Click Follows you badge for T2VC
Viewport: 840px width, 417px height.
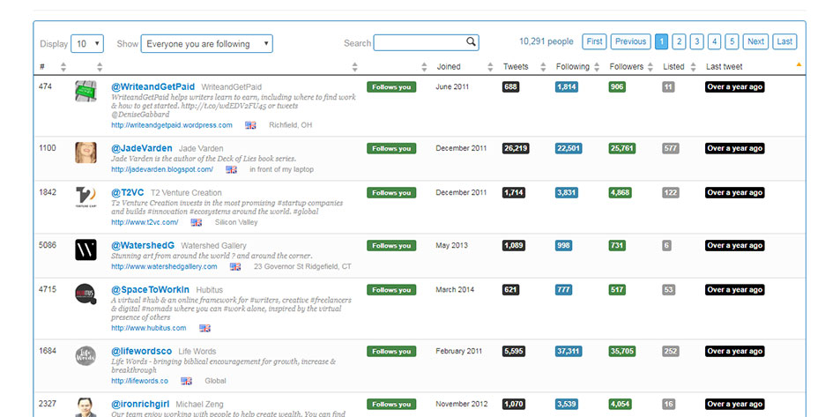(x=391, y=193)
